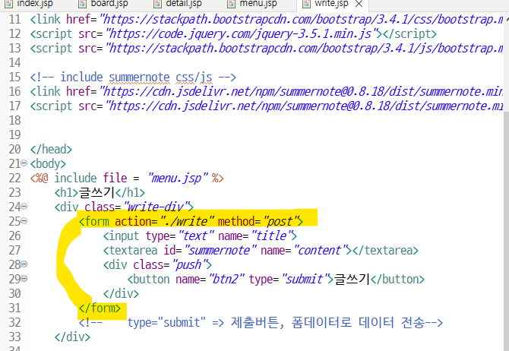This screenshot has width=509, height=351.
Task: Click the closing </form> tag
Action: pyautogui.click(x=100, y=308)
